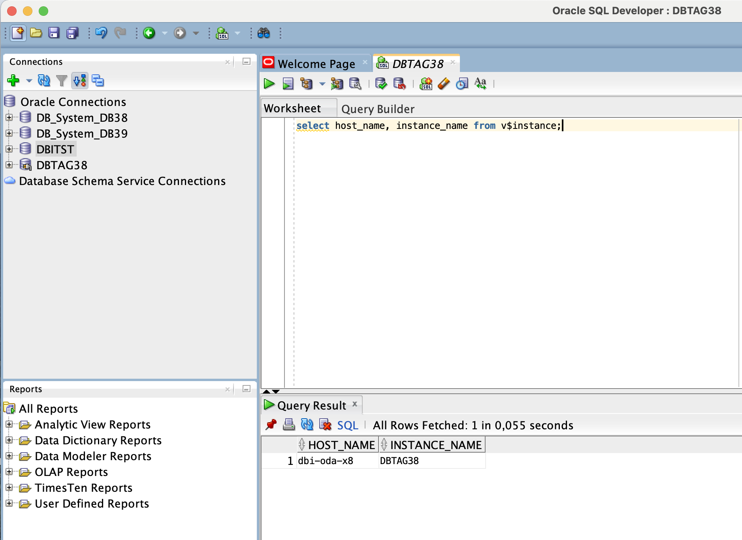742x540 pixels.
Task: Click the blue SQL link in results
Action: (347, 425)
